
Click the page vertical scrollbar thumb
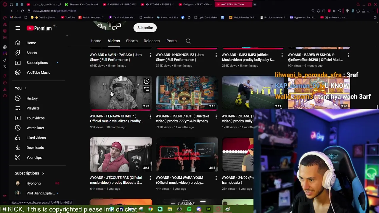click(x=378, y=107)
